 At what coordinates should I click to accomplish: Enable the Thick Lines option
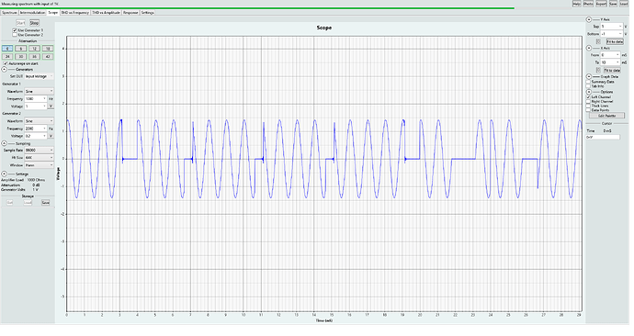click(x=588, y=106)
